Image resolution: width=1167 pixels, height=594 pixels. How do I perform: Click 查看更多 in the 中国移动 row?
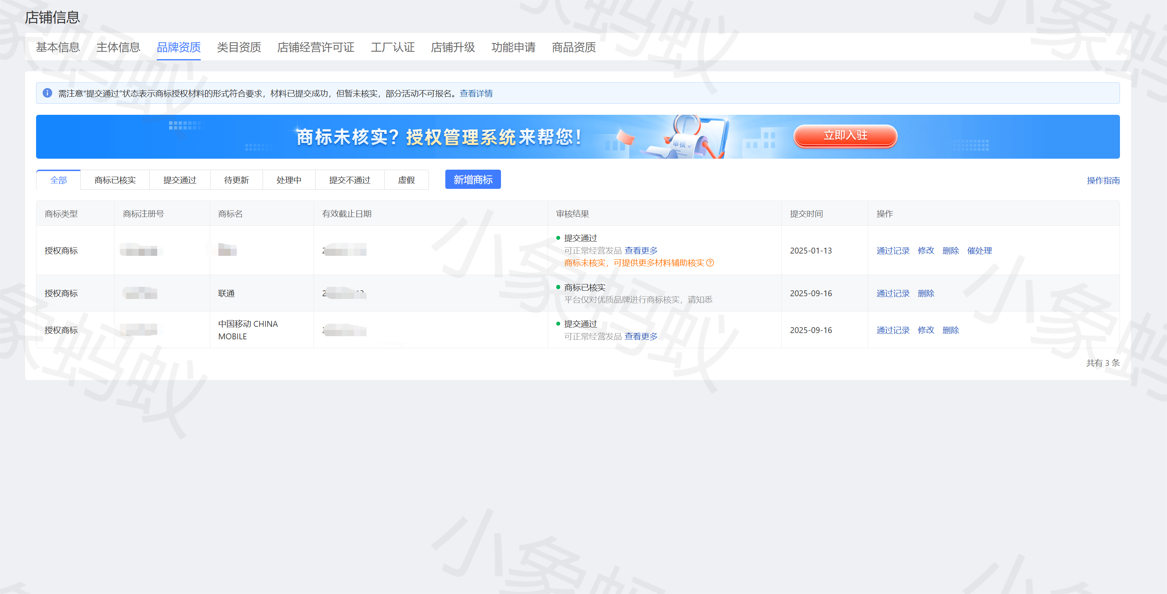pyautogui.click(x=641, y=337)
